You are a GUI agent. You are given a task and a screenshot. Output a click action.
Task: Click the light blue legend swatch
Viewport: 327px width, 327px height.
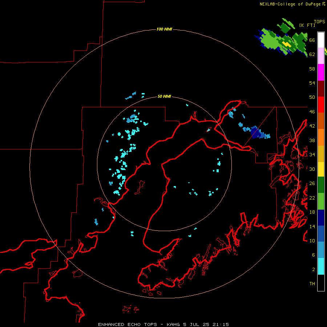coord(321,250)
